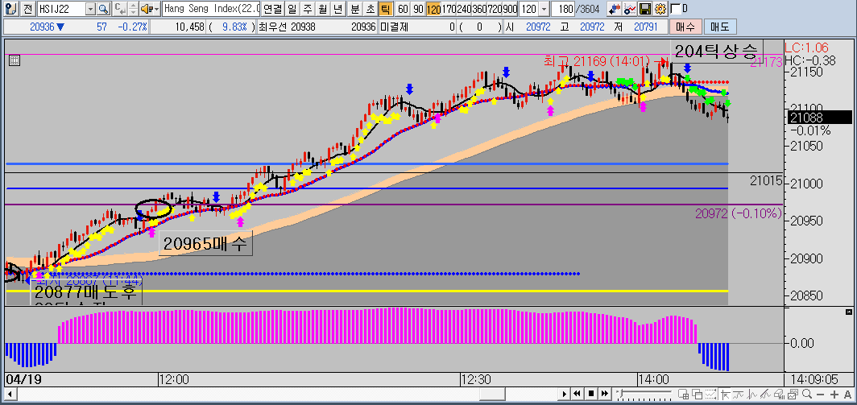Click the play replay button
The image size is (857, 405).
[x=565, y=394]
